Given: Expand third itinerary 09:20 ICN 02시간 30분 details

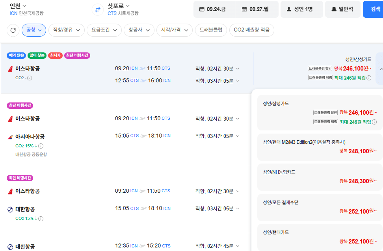Looking at the screenshot, I should pyautogui.click(x=238, y=191).
